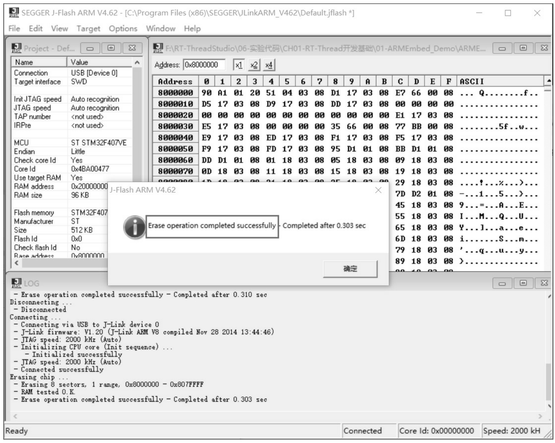
Task: Switch hex view to x2 width
Action: click(x=254, y=65)
